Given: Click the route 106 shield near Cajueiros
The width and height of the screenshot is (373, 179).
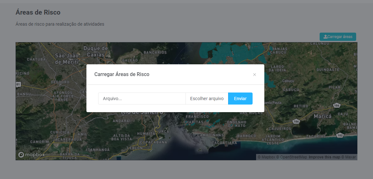Looking at the screenshot, I should (296, 121).
